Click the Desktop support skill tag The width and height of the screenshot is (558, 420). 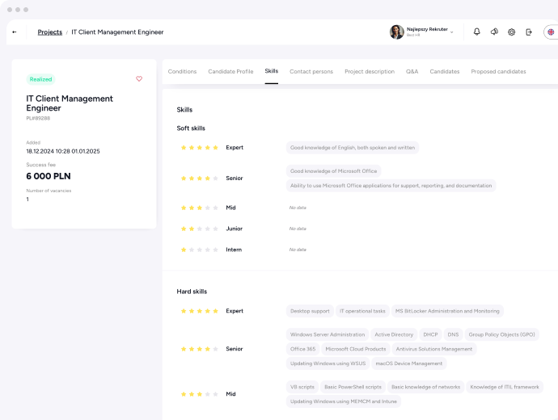pos(310,311)
